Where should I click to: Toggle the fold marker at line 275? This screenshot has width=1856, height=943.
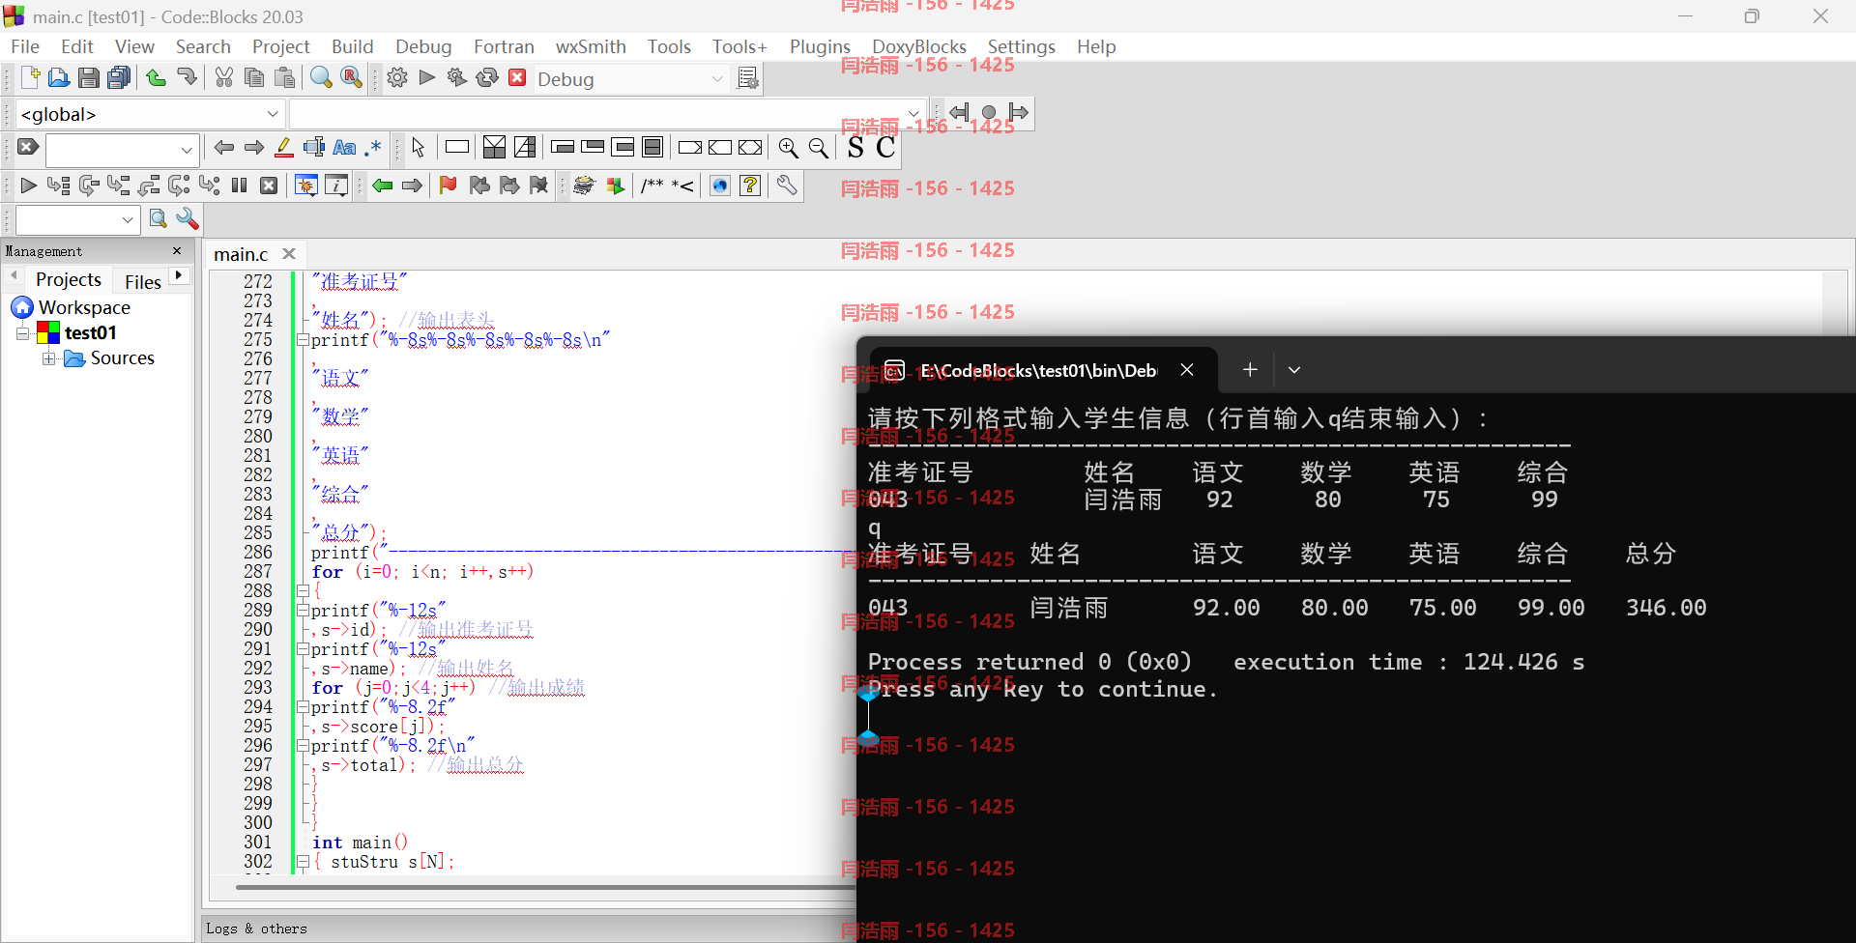(x=303, y=340)
